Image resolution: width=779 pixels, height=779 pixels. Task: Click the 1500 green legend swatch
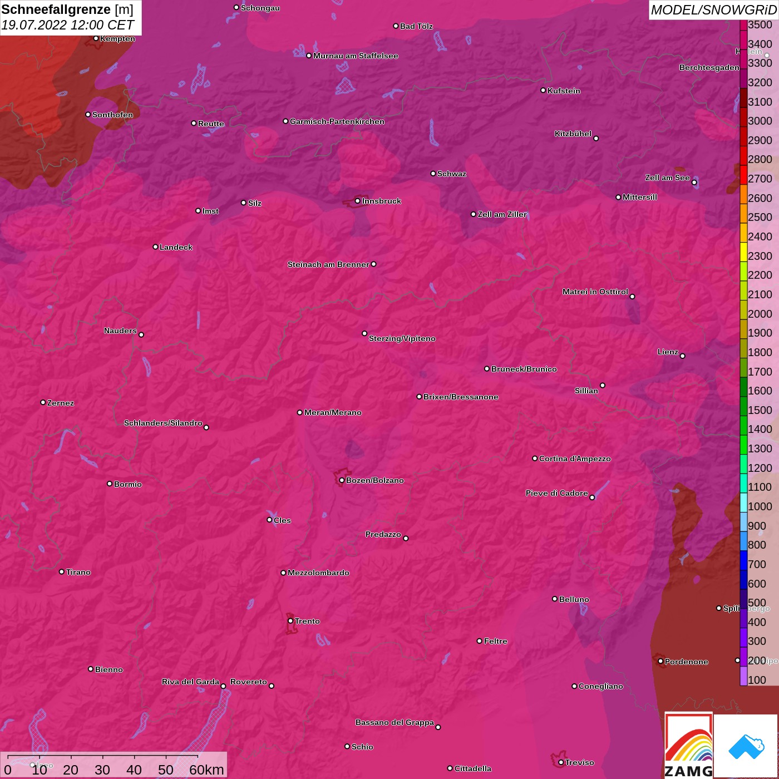743,406
